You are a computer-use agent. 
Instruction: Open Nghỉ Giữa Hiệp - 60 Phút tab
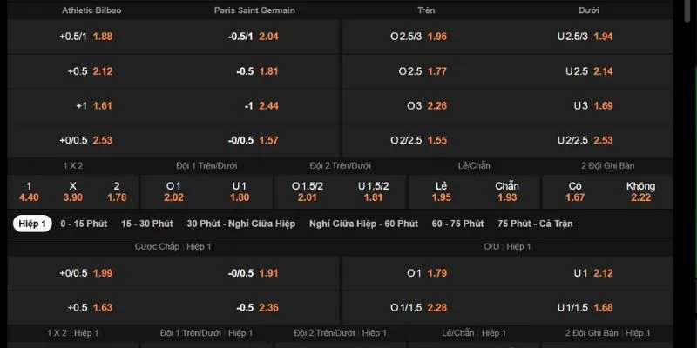[363, 224]
